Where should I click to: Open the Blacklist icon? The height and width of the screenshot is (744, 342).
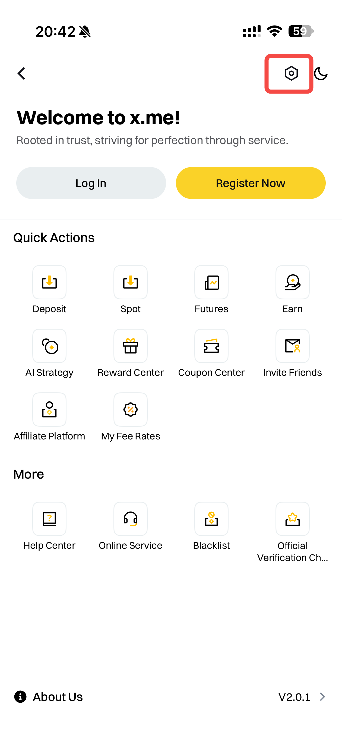point(211,519)
